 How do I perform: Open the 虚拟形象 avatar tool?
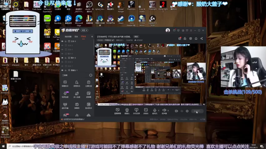click(x=65, y=106)
